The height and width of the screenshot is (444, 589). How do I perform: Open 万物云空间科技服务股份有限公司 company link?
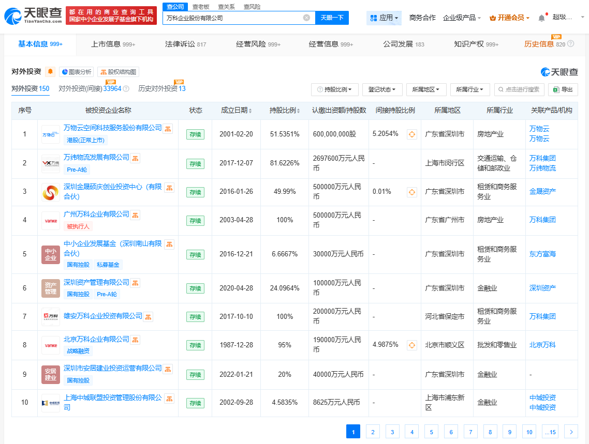coord(112,128)
